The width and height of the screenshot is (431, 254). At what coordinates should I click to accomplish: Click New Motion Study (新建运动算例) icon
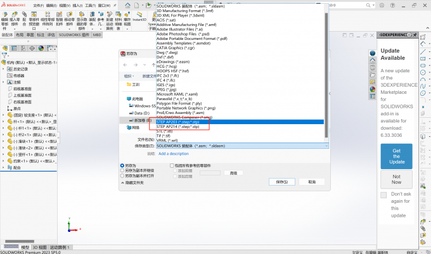pyautogui.click(x=110, y=15)
